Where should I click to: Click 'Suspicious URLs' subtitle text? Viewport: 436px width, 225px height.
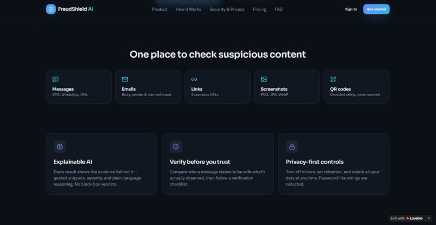pos(204,94)
